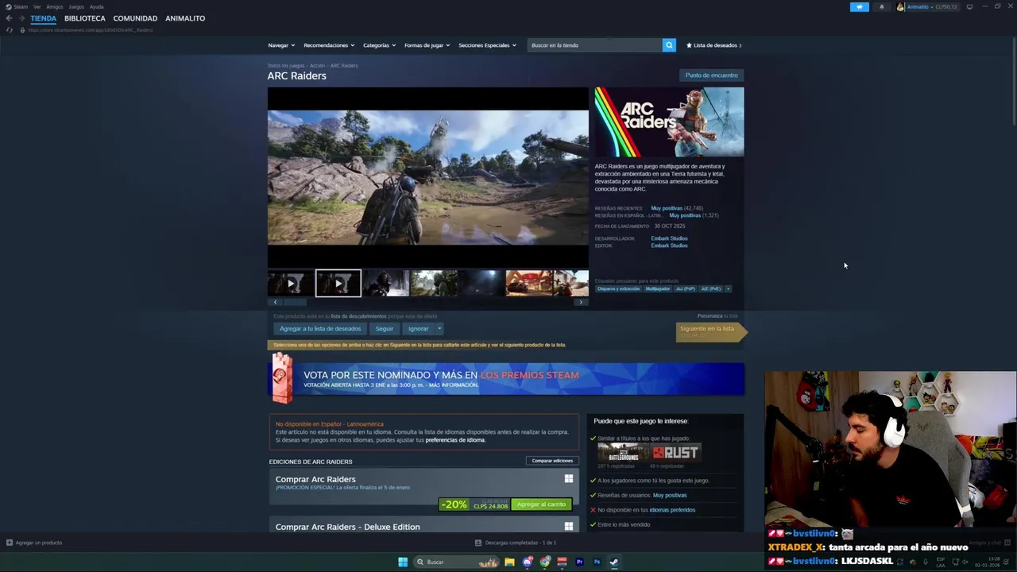Switch to the BIBLIOTECA tab
Image resolution: width=1017 pixels, height=572 pixels.
click(x=84, y=18)
